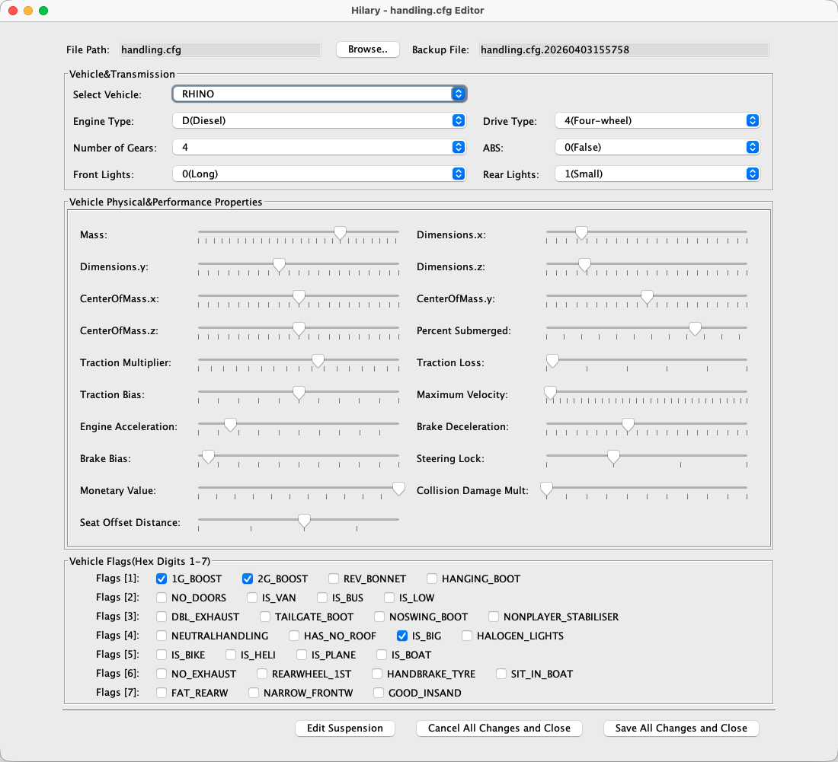Adjust the Mass slider handle

coord(340,234)
